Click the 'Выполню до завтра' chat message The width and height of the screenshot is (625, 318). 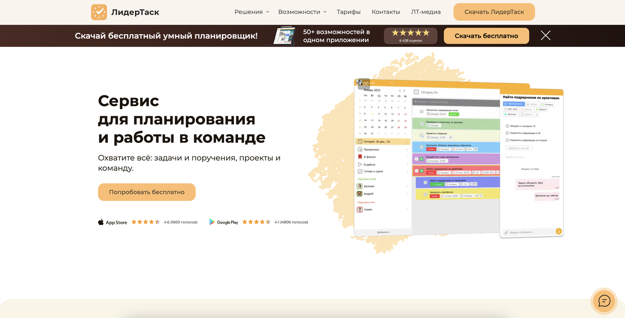click(547, 196)
